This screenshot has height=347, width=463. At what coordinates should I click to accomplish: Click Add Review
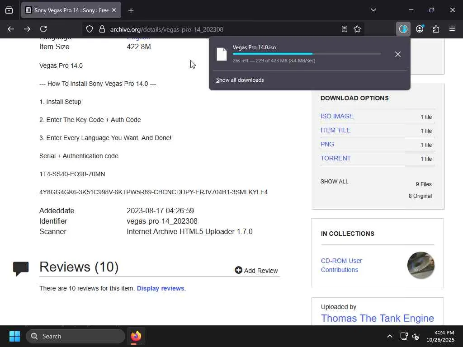pos(256,270)
